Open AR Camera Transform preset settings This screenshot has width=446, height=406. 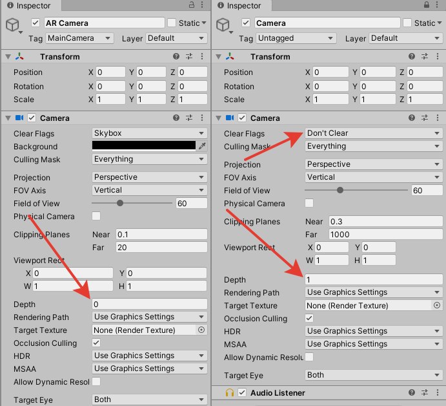(x=189, y=56)
